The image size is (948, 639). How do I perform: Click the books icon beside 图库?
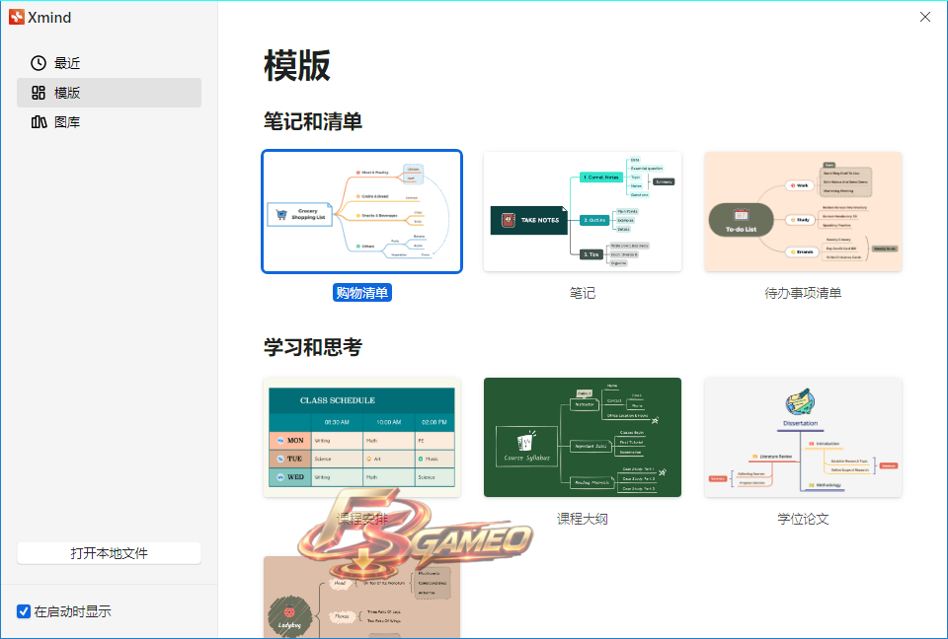39,122
